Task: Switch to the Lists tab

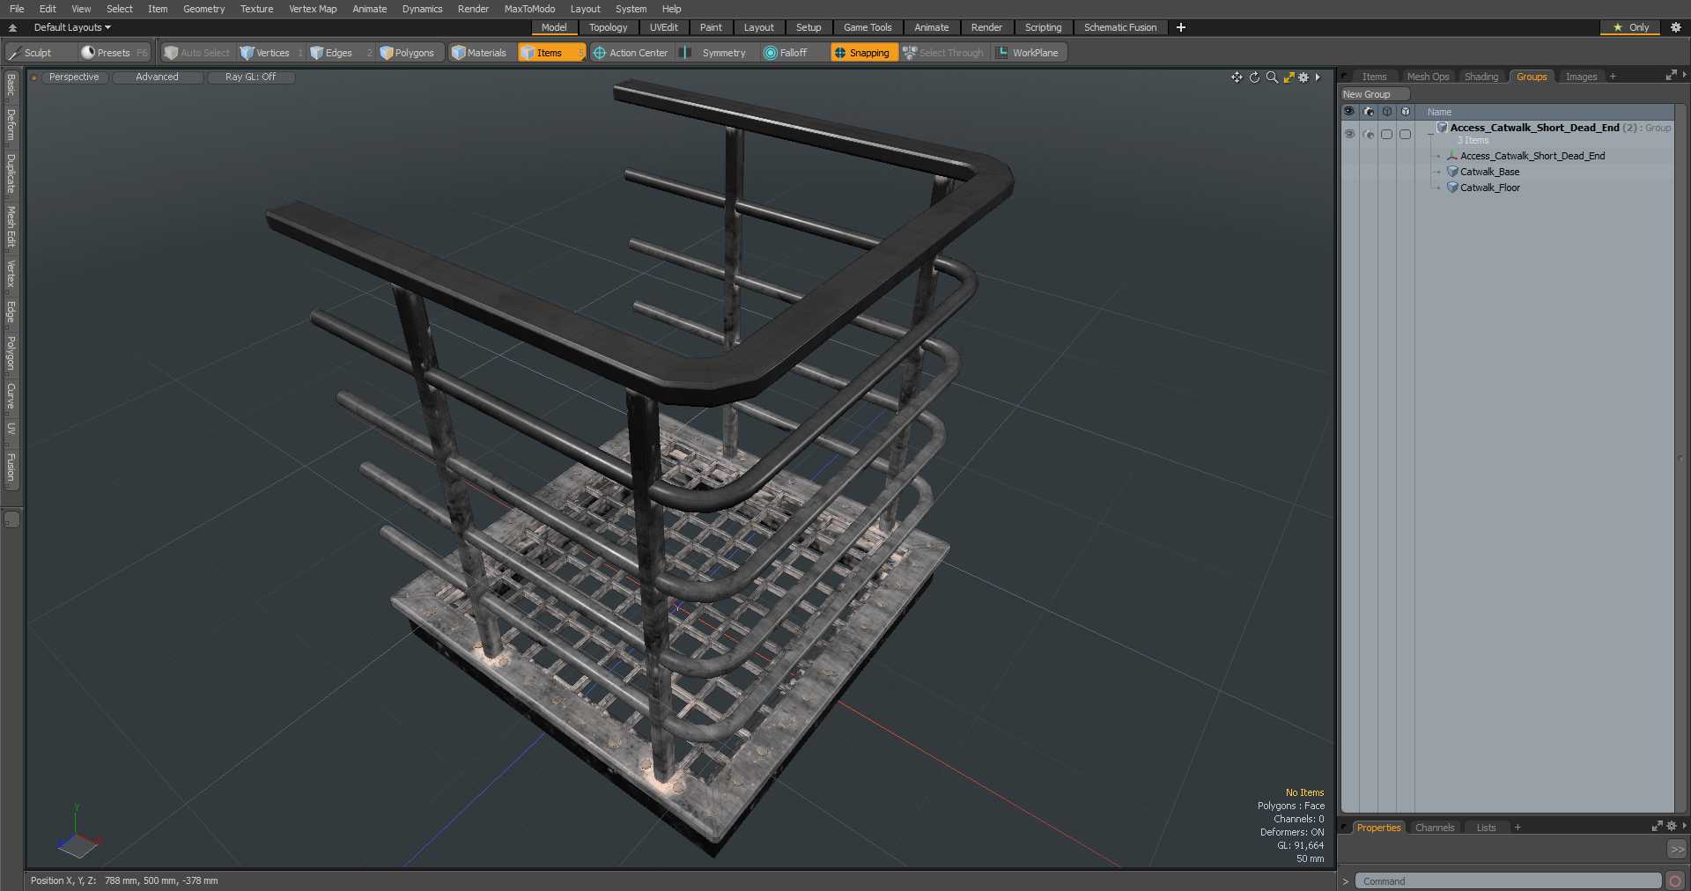Action: (x=1486, y=828)
